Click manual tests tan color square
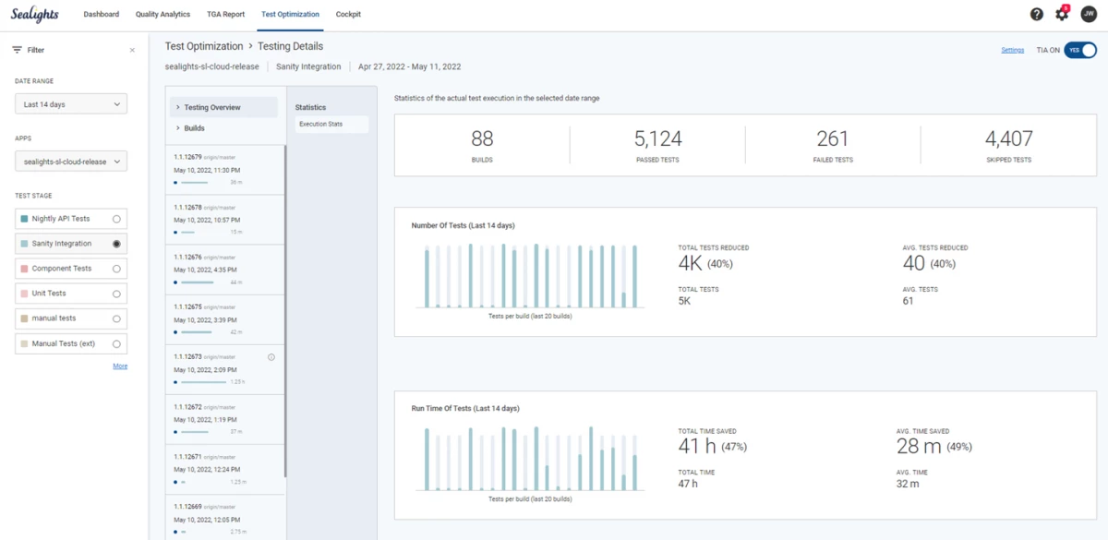The image size is (1108, 540). click(24, 318)
